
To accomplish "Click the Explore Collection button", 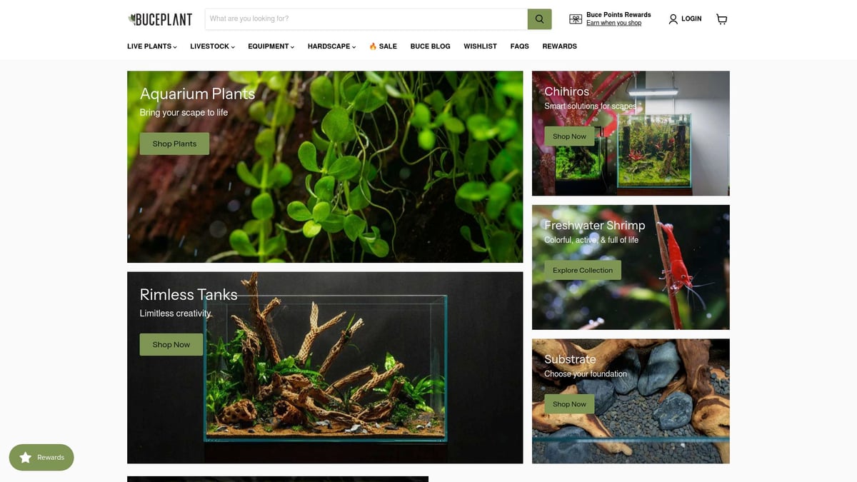I will [583, 270].
